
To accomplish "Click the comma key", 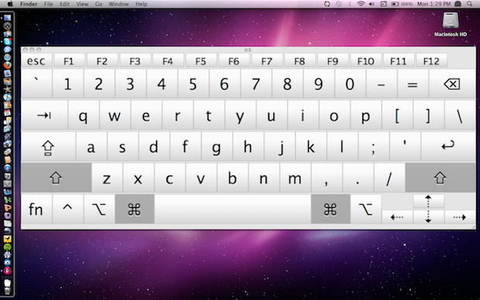I will [x=327, y=178].
